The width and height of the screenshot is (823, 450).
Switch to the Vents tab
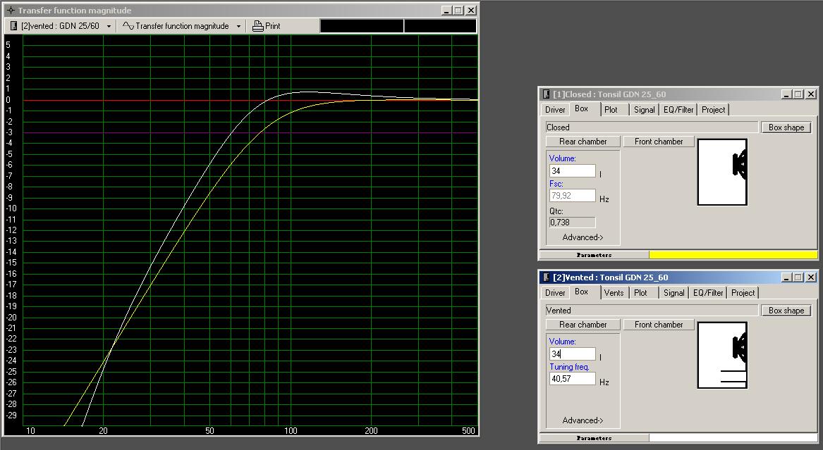click(x=614, y=293)
